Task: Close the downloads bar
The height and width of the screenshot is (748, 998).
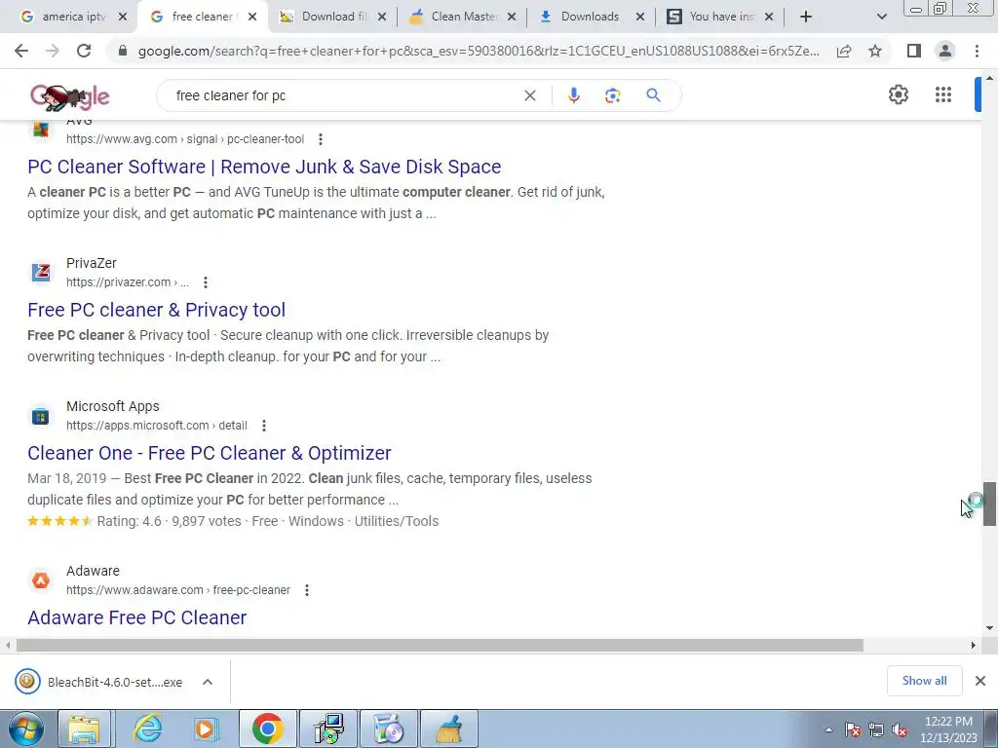Action: click(980, 681)
